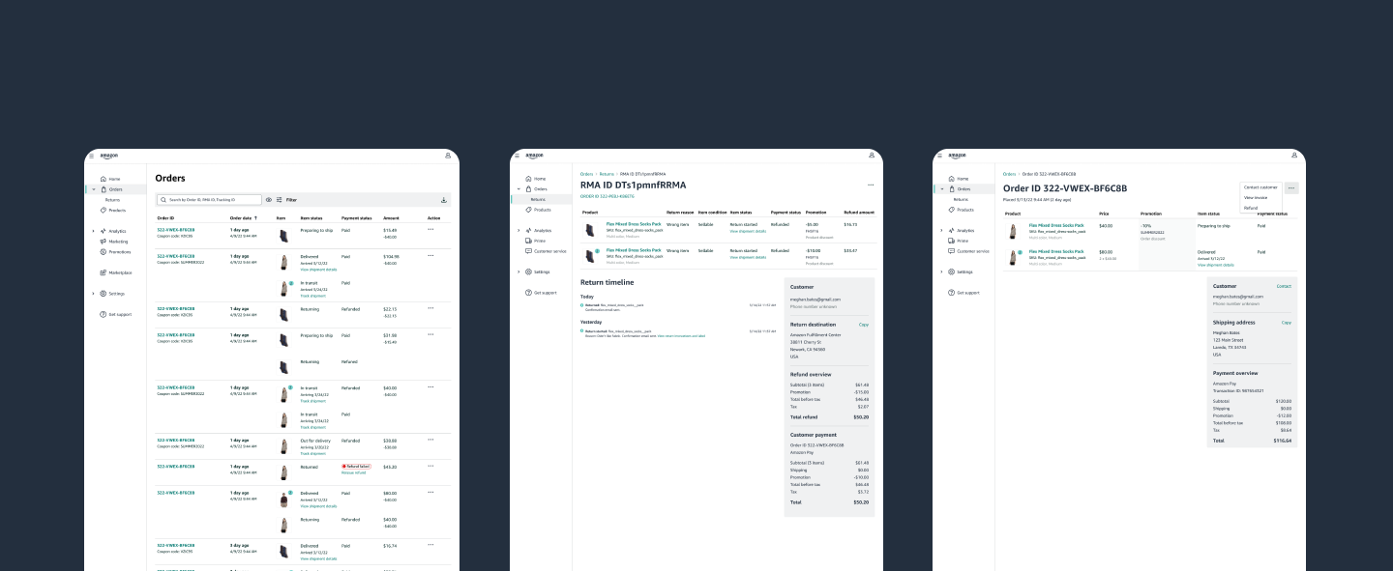This screenshot has height=571, width=1393.
Task: Select Orders in Orders list window sidebar
Action: click(114, 189)
